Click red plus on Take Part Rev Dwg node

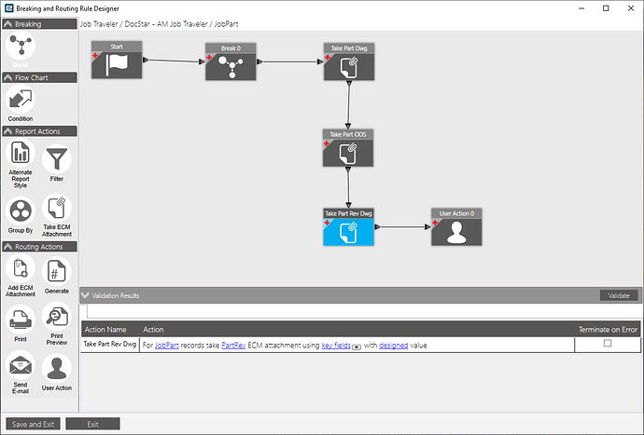327,223
